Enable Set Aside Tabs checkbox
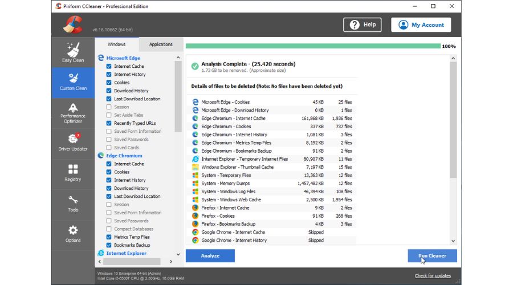 click(109, 115)
